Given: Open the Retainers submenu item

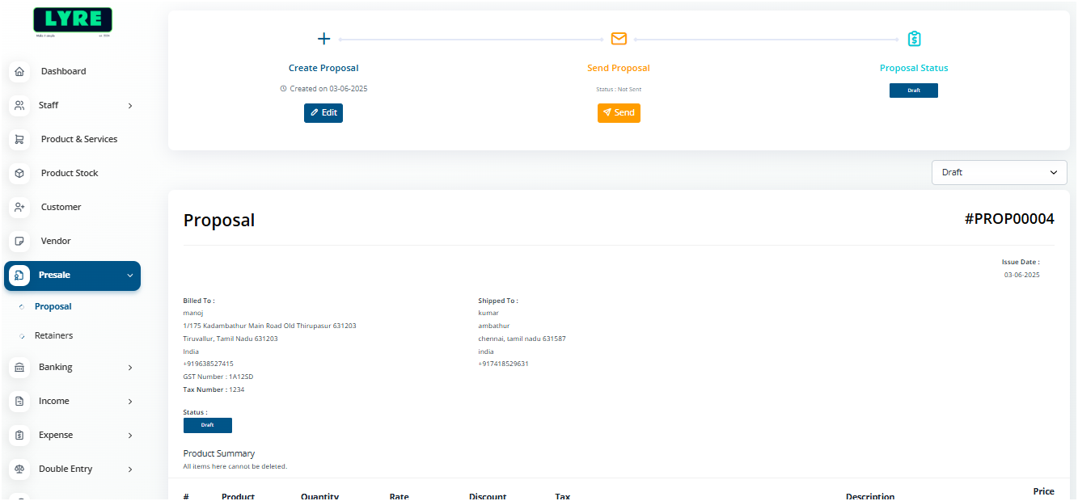Looking at the screenshot, I should [53, 335].
